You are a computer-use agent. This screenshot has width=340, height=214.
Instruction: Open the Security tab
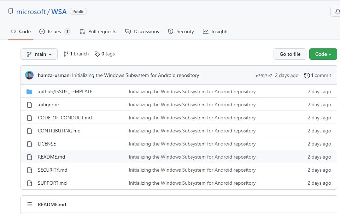coord(181,31)
